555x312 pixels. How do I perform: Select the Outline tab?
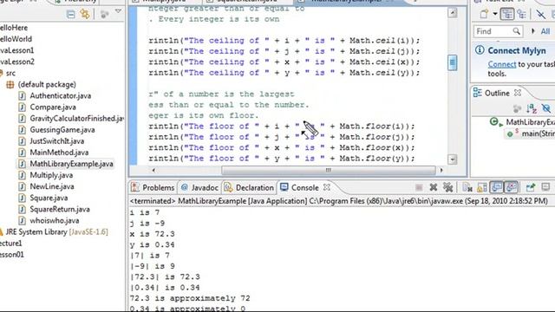tap(492, 93)
